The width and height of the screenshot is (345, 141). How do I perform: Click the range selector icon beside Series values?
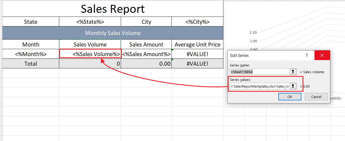[293, 86]
